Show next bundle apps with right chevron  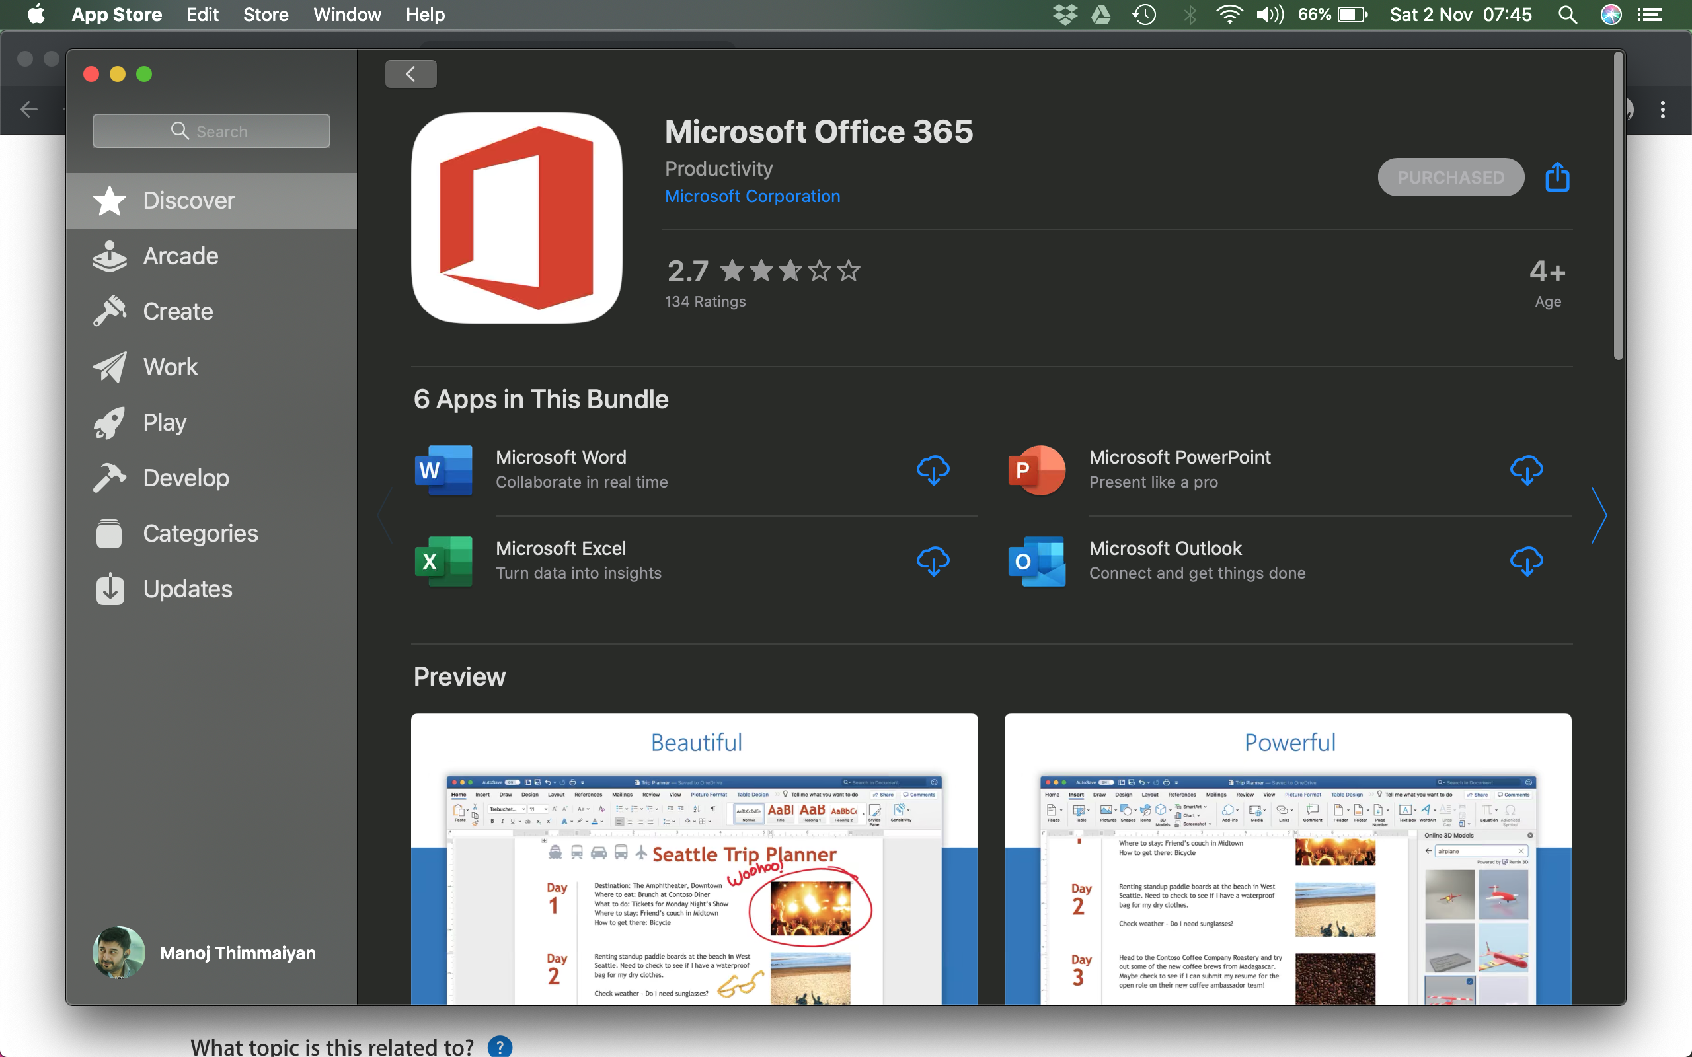tap(1598, 515)
